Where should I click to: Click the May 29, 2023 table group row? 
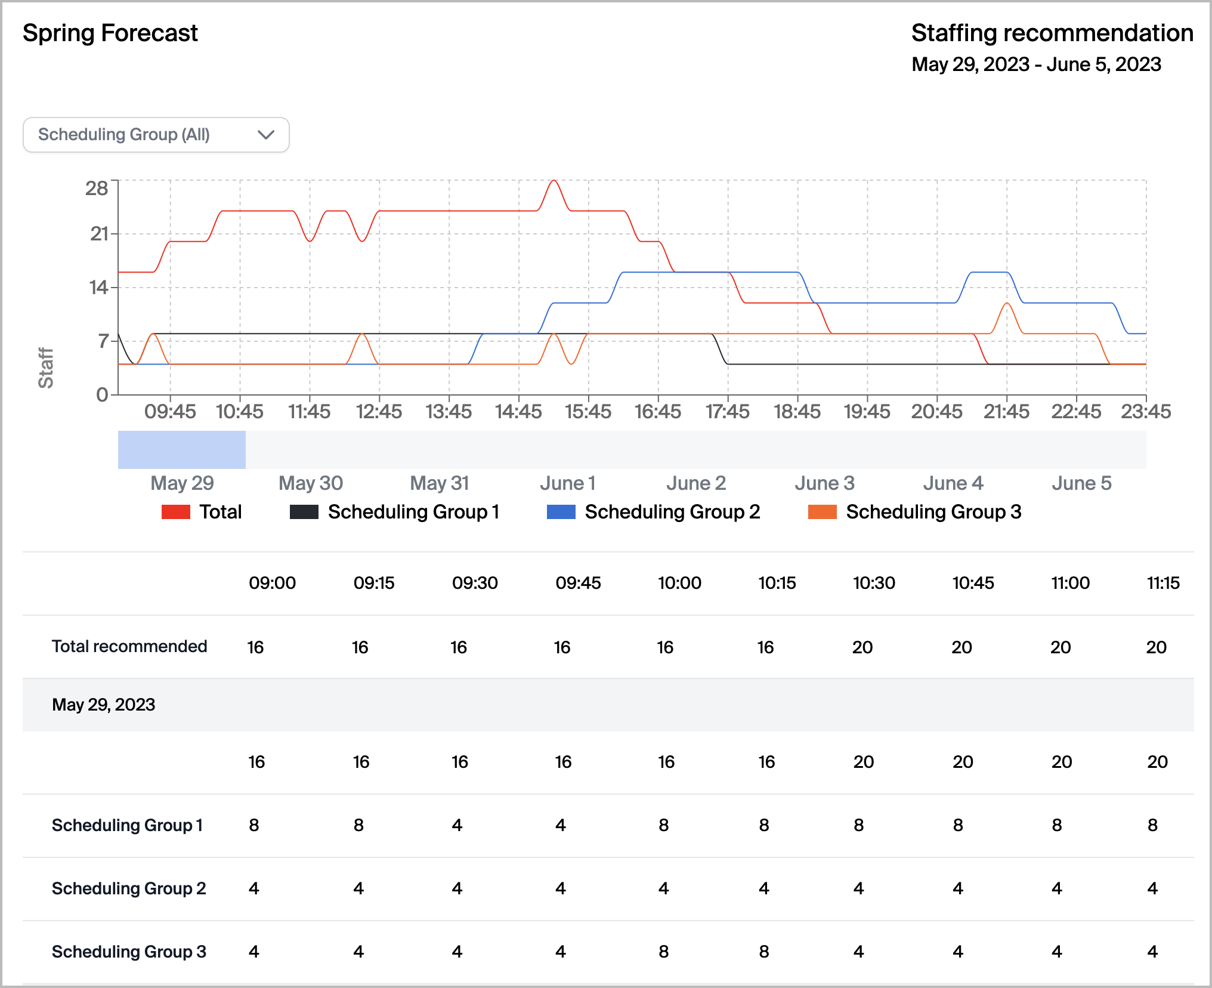click(104, 705)
